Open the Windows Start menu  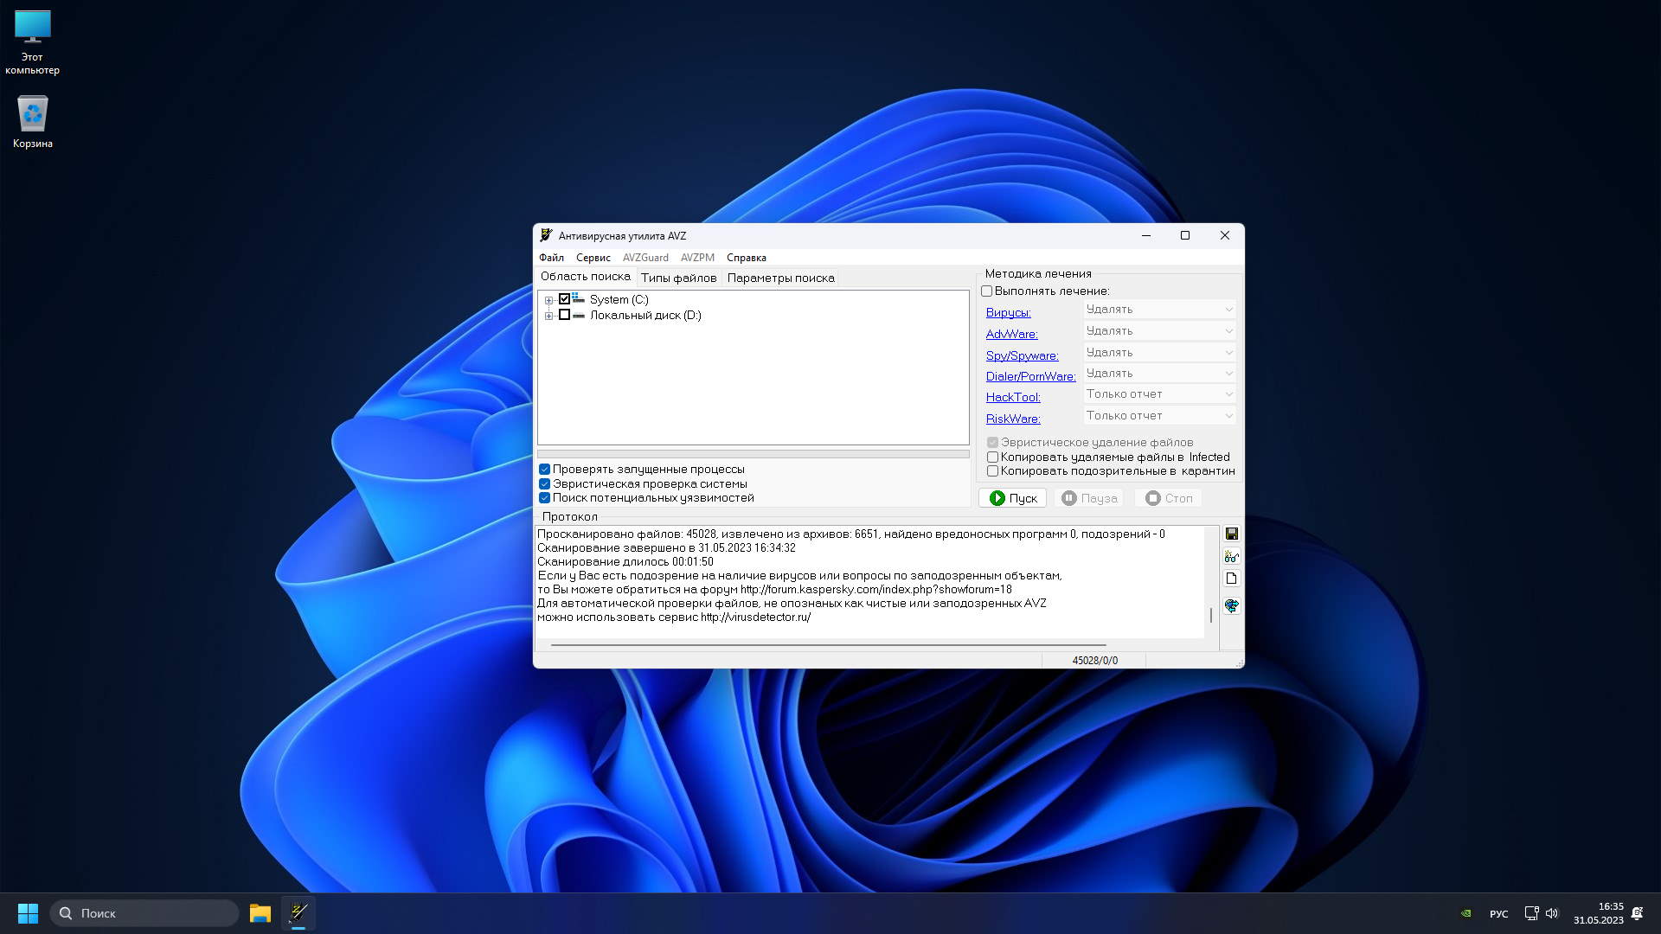(28, 913)
